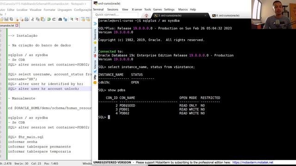
Task: Open the Macros sidebar tab in MobaXterm
Action: [x=95, y=65]
